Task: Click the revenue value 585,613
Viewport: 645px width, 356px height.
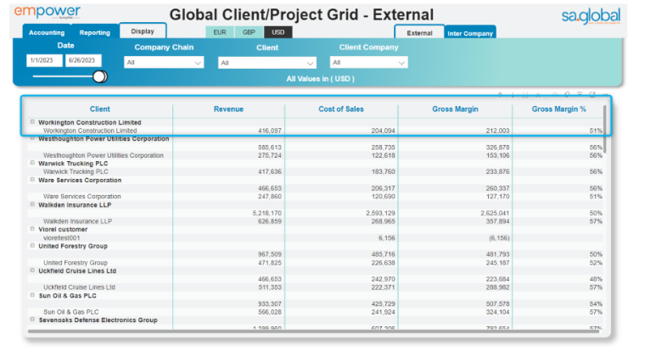Action: pos(269,147)
